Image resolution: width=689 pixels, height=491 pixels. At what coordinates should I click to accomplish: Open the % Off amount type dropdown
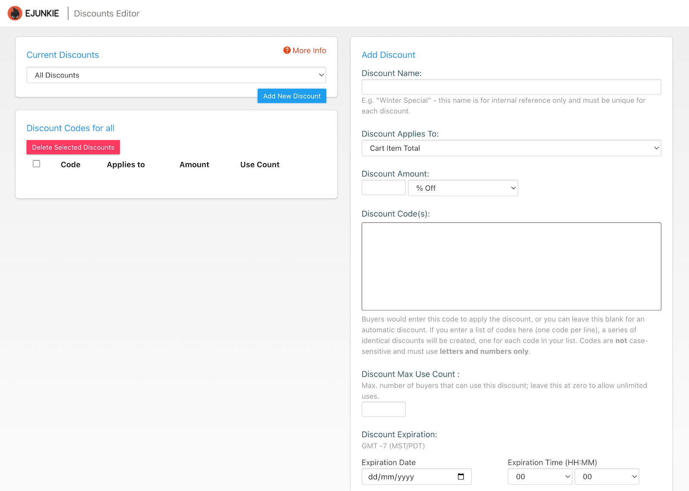coord(463,188)
